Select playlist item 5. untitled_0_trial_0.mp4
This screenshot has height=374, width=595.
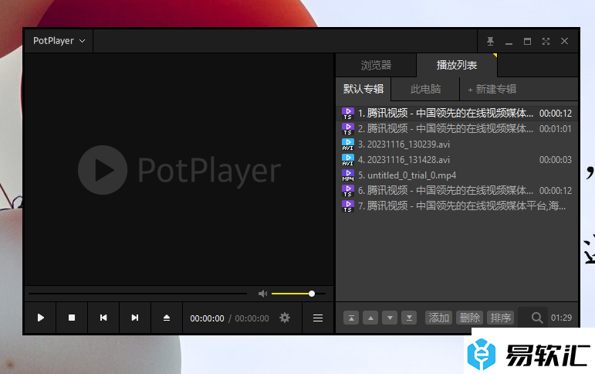click(457, 175)
